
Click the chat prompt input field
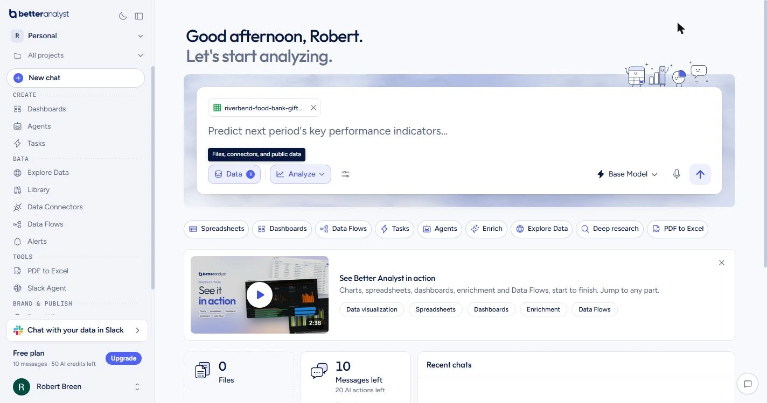pos(459,131)
